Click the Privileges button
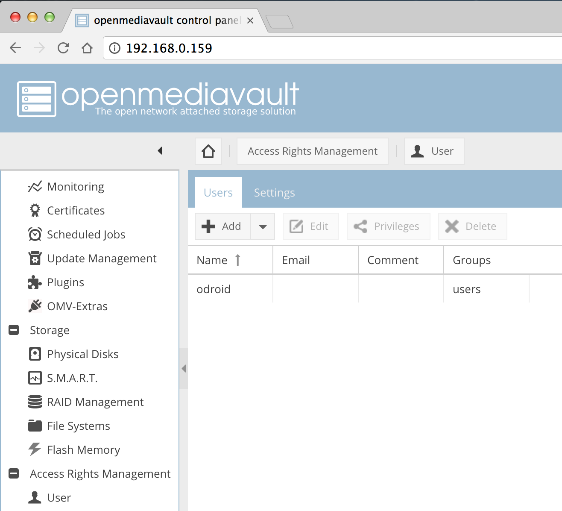Screen dimensions: 562x511 tap(389, 226)
